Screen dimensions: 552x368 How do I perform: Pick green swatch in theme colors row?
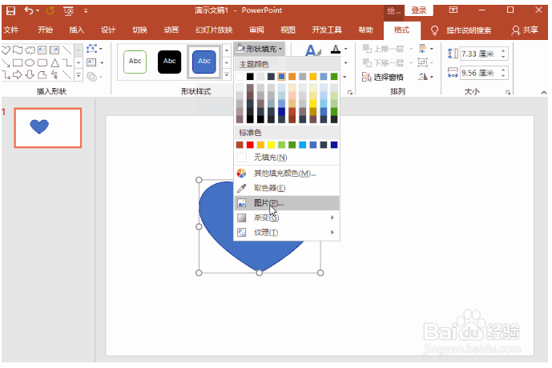point(334,77)
